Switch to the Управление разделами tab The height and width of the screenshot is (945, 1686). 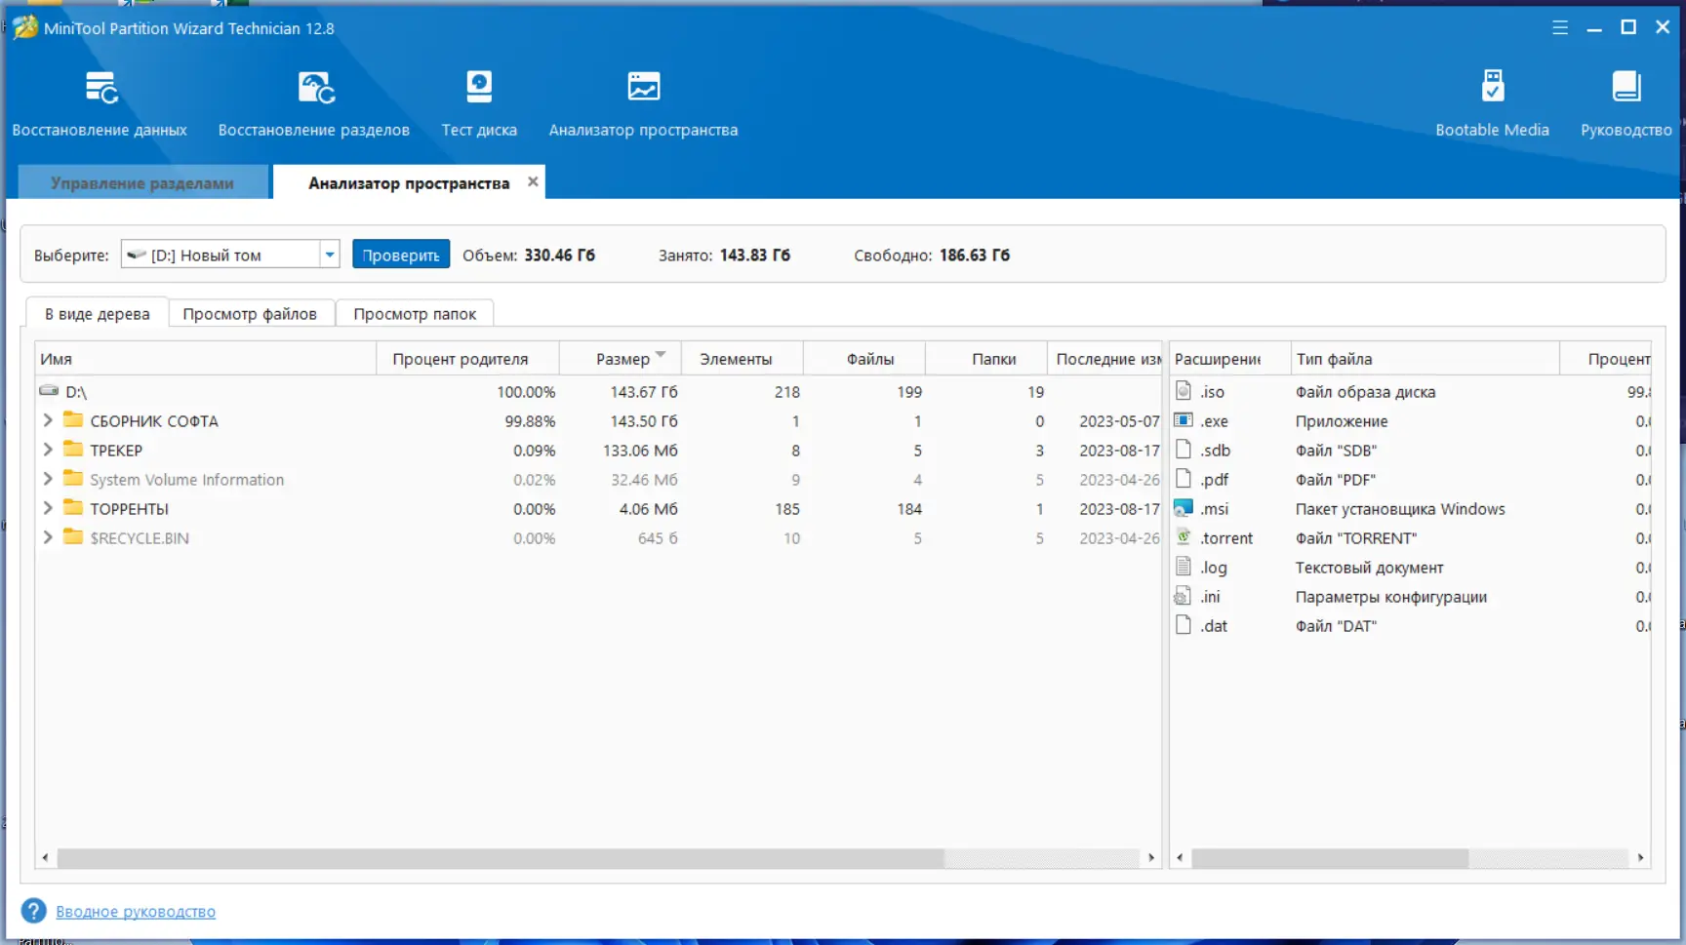tap(142, 182)
